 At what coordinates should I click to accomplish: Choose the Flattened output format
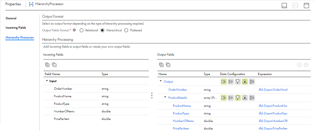(126, 30)
